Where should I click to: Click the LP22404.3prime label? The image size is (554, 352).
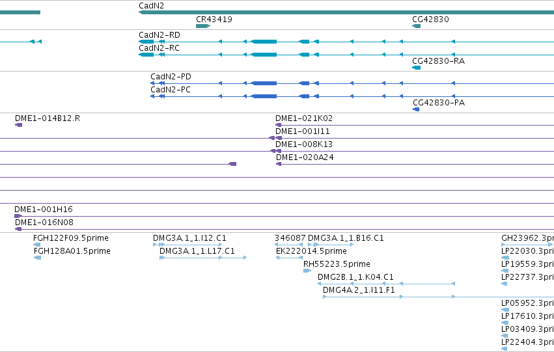527,342
